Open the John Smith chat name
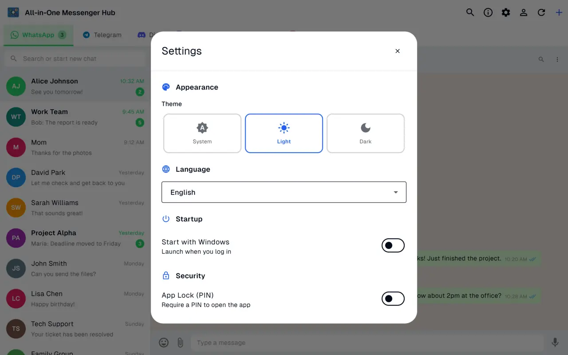568x355 pixels. pos(49,264)
